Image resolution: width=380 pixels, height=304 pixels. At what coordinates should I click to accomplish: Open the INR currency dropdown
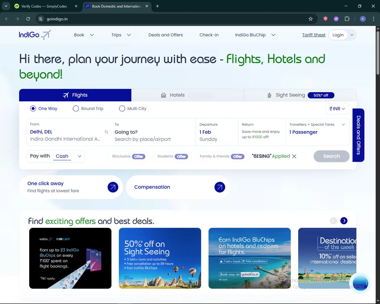[x=337, y=109]
